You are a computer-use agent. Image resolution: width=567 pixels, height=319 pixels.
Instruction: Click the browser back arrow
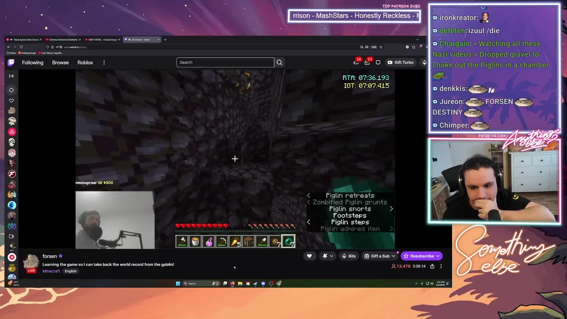tap(8, 47)
